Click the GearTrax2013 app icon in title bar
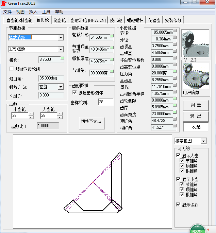216x233 pixels. coord(4,3)
